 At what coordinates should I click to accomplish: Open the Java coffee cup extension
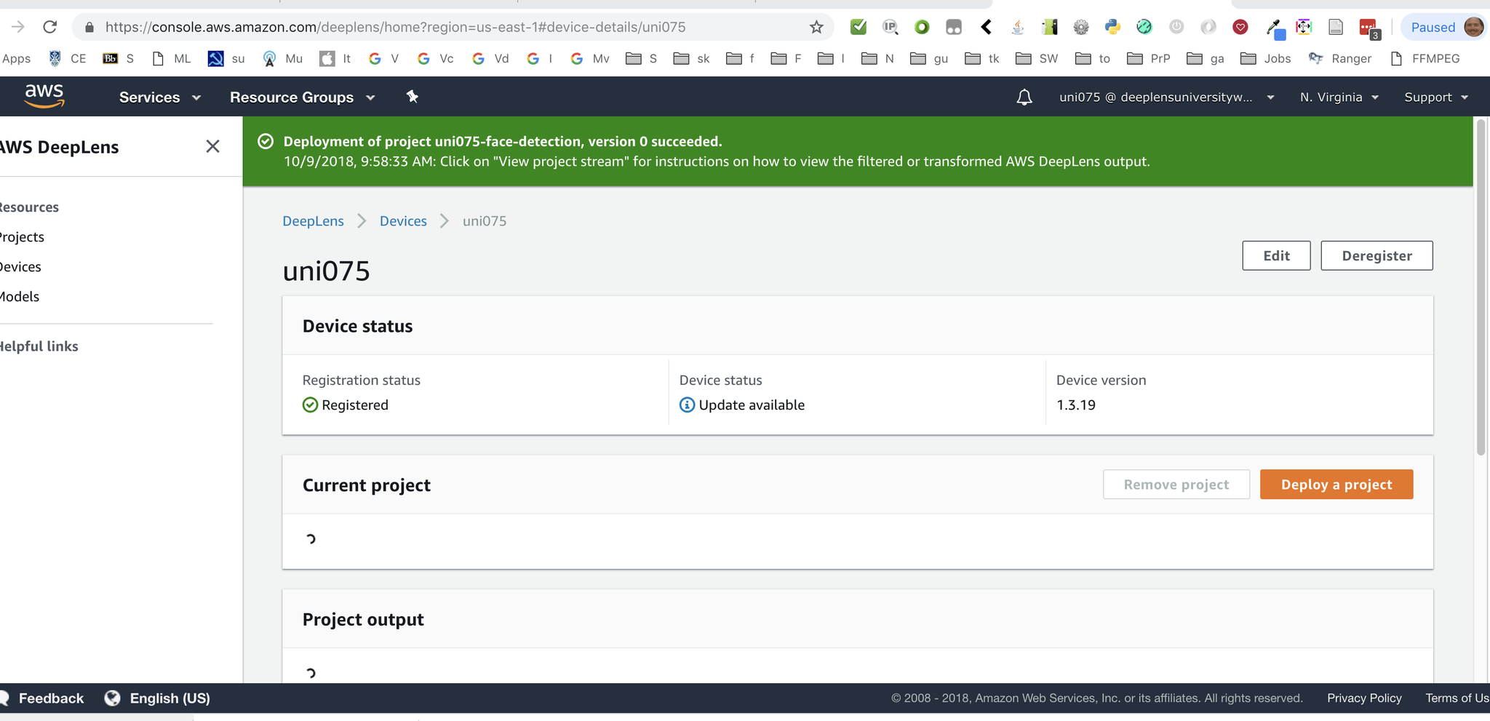click(x=1018, y=27)
